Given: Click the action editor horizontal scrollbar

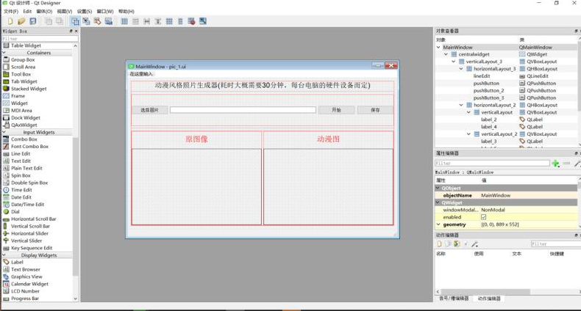Looking at the screenshot, I should click(485, 291).
